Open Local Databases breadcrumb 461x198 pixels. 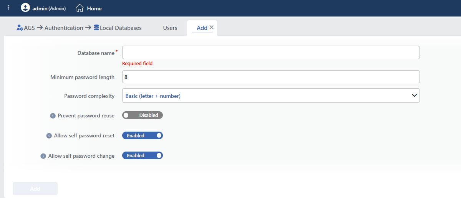click(x=121, y=28)
